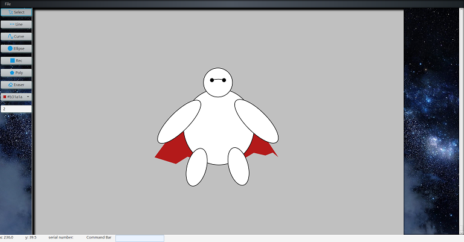This screenshot has width=464, height=242.
Task: Activate the Select tool
Action: [x=16, y=13]
